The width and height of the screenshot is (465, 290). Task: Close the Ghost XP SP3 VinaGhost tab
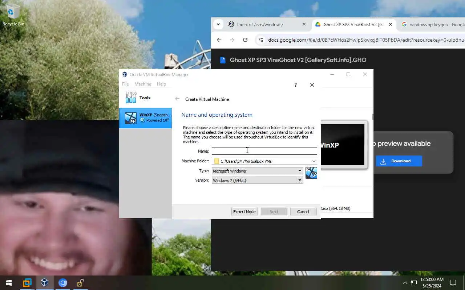tap(391, 25)
